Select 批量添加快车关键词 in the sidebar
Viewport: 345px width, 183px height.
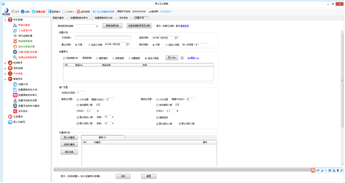(x=28, y=106)
